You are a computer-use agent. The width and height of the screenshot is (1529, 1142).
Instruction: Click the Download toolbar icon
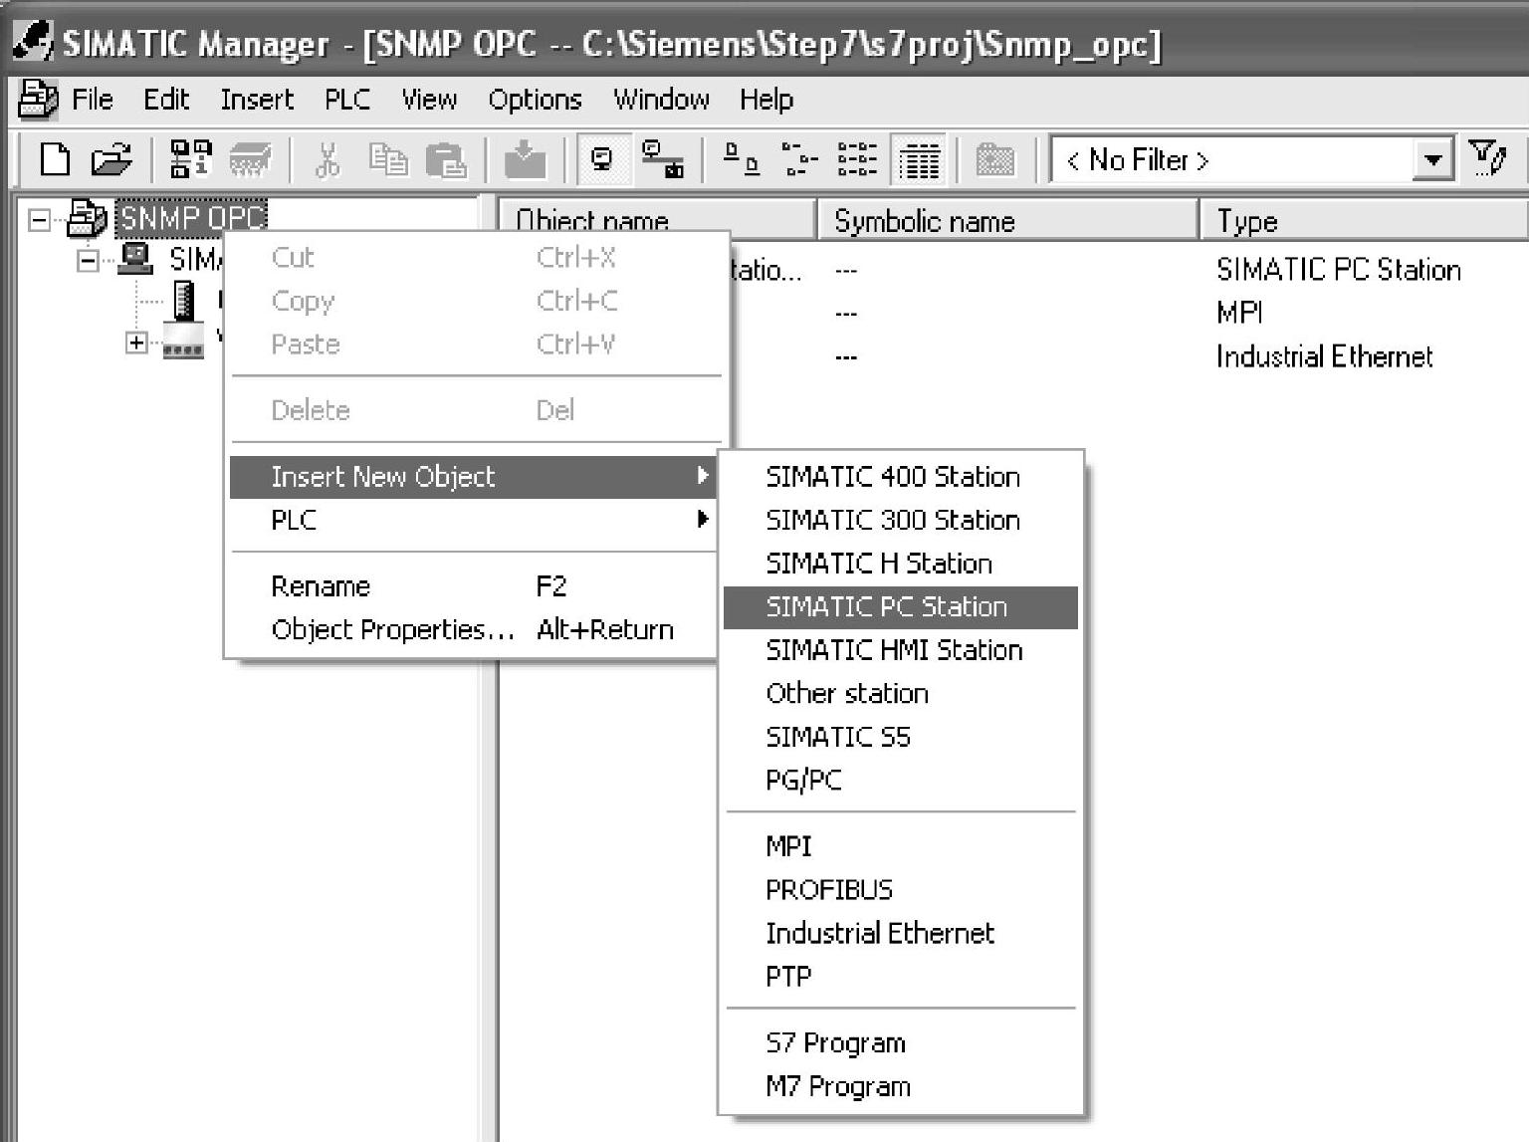[x=525, y=159]
